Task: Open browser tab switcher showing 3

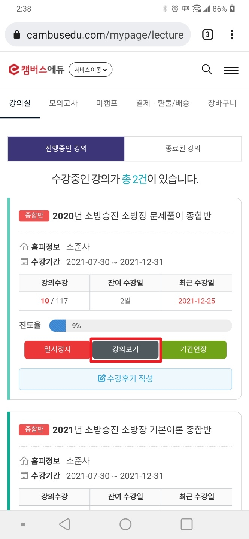Action: pyautogui.click(x=207, y=35)
